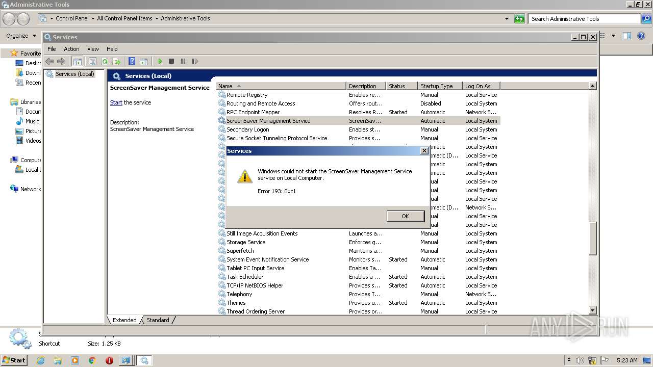
Task: Switch to the Extended tab
Action: coord(124,320)
